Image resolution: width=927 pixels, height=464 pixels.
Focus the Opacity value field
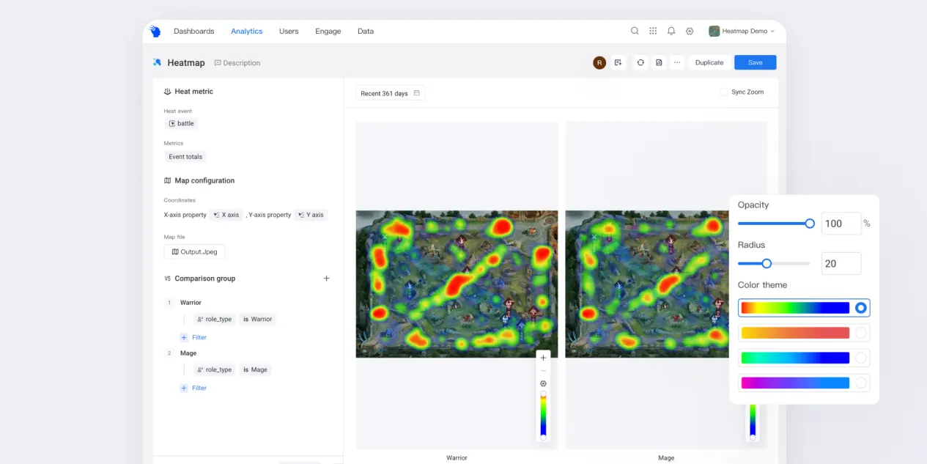[841, 224]
